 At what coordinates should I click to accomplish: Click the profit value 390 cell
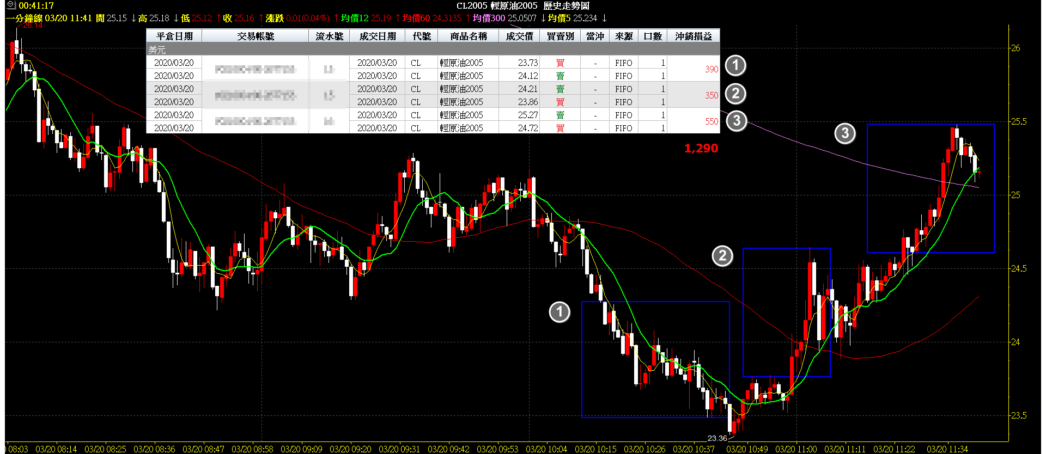pos(694,69)
